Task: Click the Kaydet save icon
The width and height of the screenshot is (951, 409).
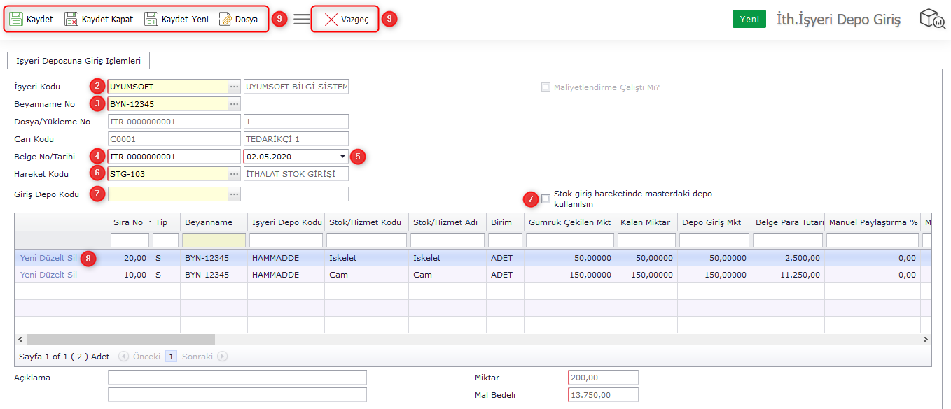Action: (16, 19)
